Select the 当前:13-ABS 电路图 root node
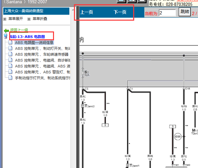198x168 pixels. [x=27, y=37]
